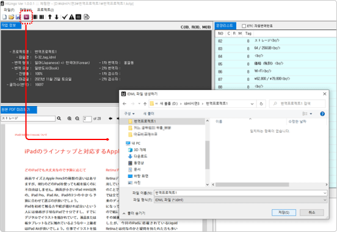Viewport: 337px width, 232px height.
Task: Click the new document toolbar icon
Action: [4, 17]
